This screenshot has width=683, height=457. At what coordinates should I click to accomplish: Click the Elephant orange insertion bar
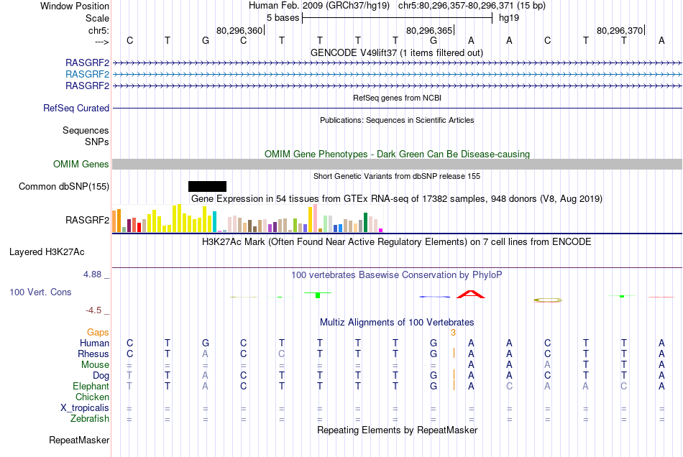[x=454, y=385]
